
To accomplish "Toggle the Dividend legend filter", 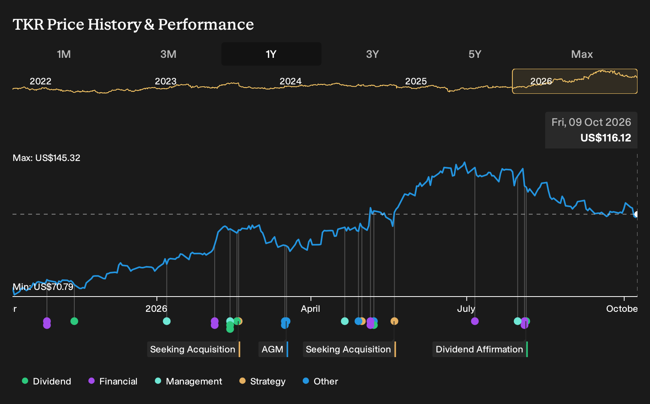I will pyautogui.click(x=47, y=381).
